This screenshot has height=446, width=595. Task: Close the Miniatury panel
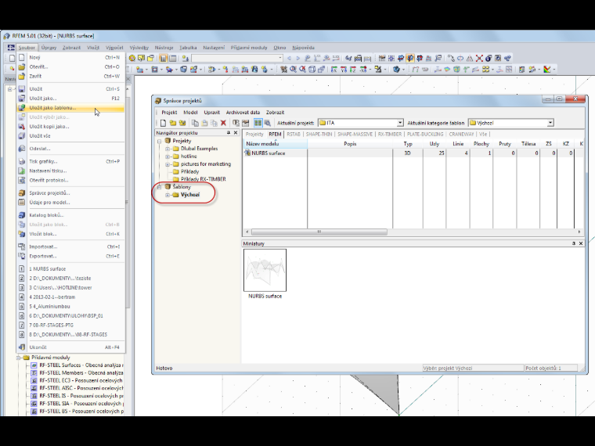[581, 243]
